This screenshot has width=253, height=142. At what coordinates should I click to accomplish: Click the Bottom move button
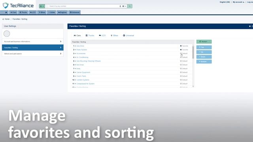204,62
